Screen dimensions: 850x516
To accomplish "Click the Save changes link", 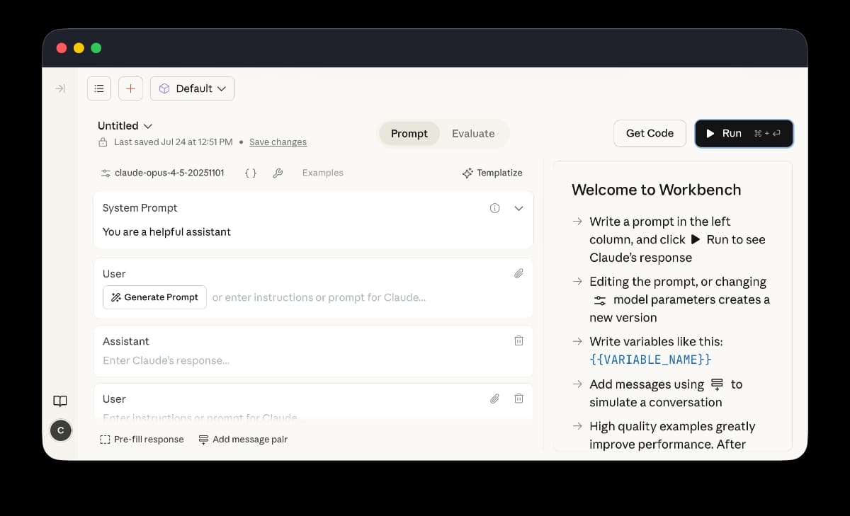I will pyautogui.click(x=278, y=142).
